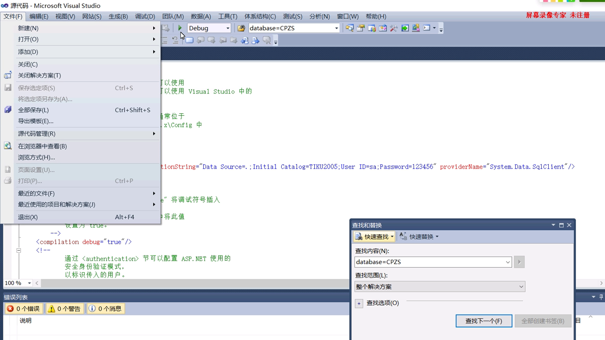This screenshot has height=340, width=605.
Task: Click the Quick Replace icon in dialog
Action: tap(404, 237)
